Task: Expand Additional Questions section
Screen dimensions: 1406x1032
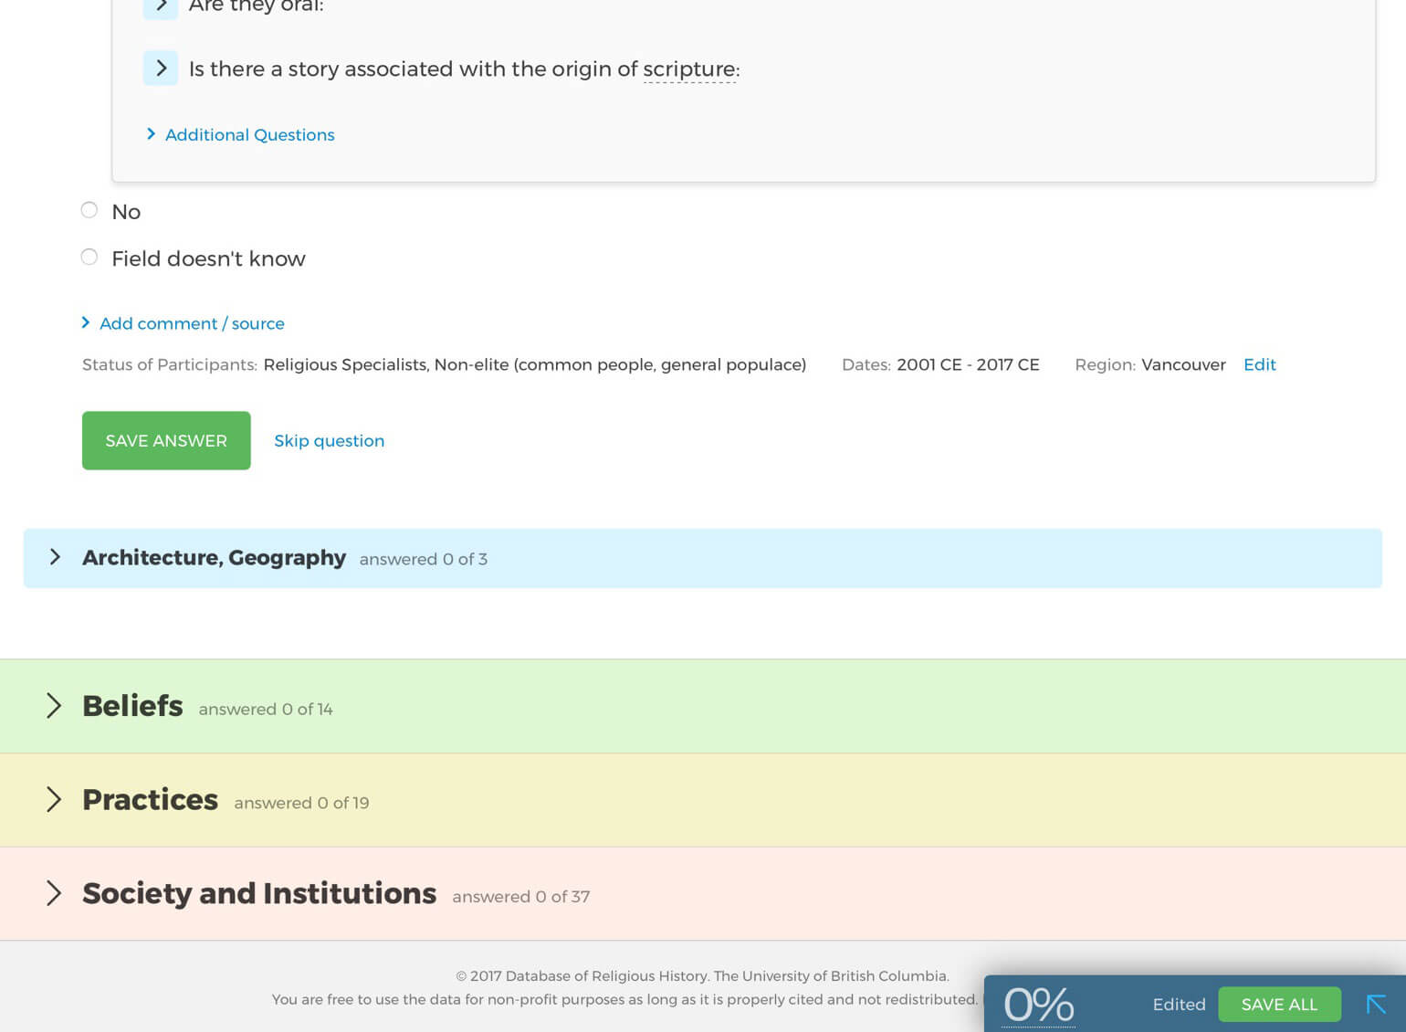Action: coord(249,135)
